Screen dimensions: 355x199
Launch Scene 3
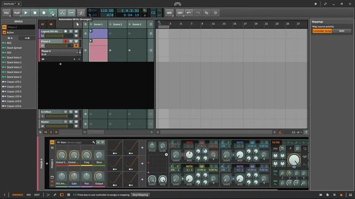130,24
